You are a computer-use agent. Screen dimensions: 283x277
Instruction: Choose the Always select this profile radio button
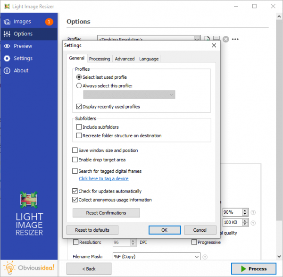pos(79,85)
